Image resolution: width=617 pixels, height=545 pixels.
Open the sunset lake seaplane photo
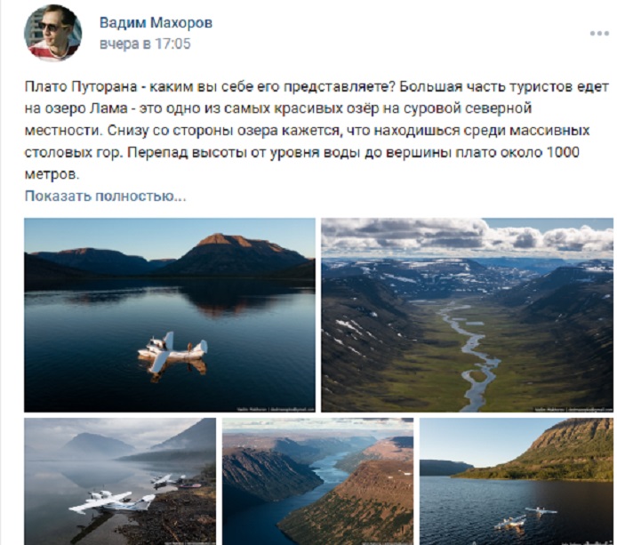click(x=170, y=315)
